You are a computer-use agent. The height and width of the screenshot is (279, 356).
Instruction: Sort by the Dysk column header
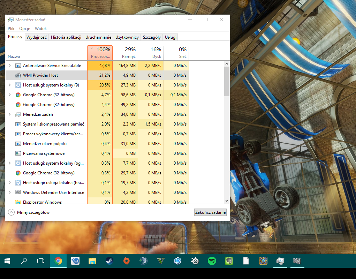pos(151,53)
